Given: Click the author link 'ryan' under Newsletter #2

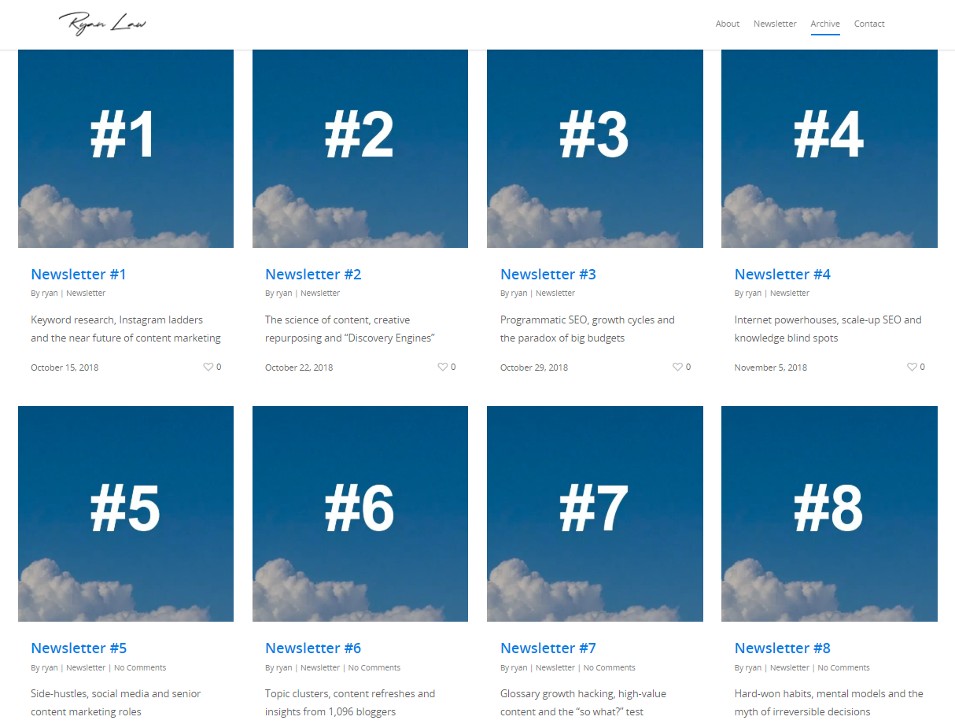Looking at the screenshot, I should (x=283, y=292).
